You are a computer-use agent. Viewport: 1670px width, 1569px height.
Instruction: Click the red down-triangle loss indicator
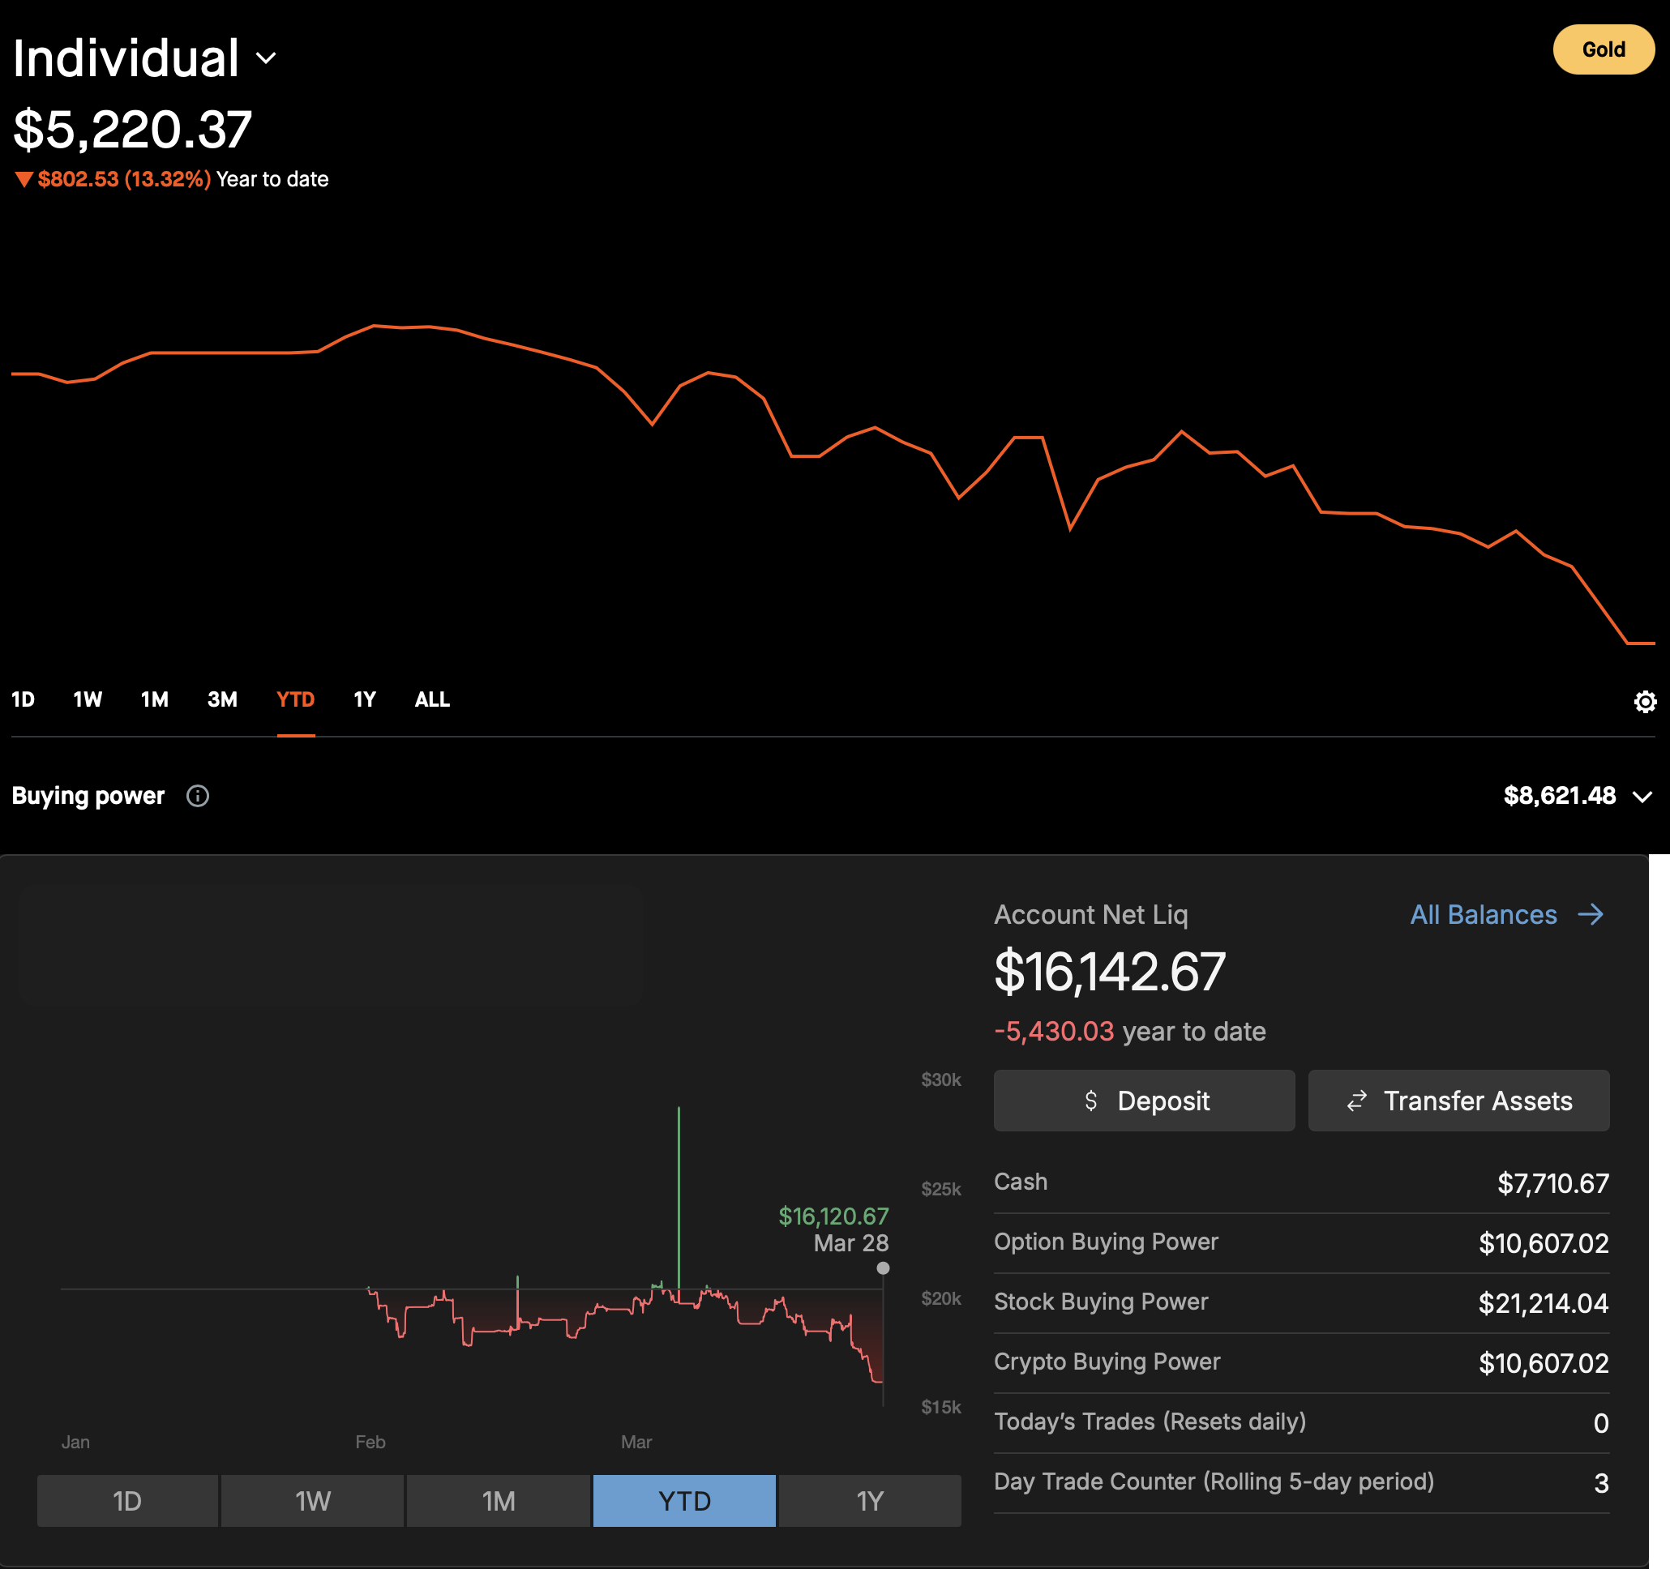(24, 179)
